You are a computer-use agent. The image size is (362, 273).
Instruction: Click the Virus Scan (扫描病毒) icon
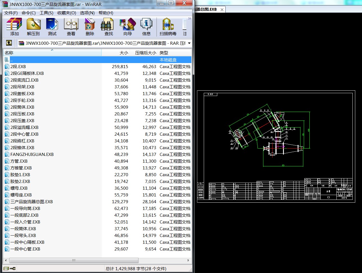click(x=168, y=27)
